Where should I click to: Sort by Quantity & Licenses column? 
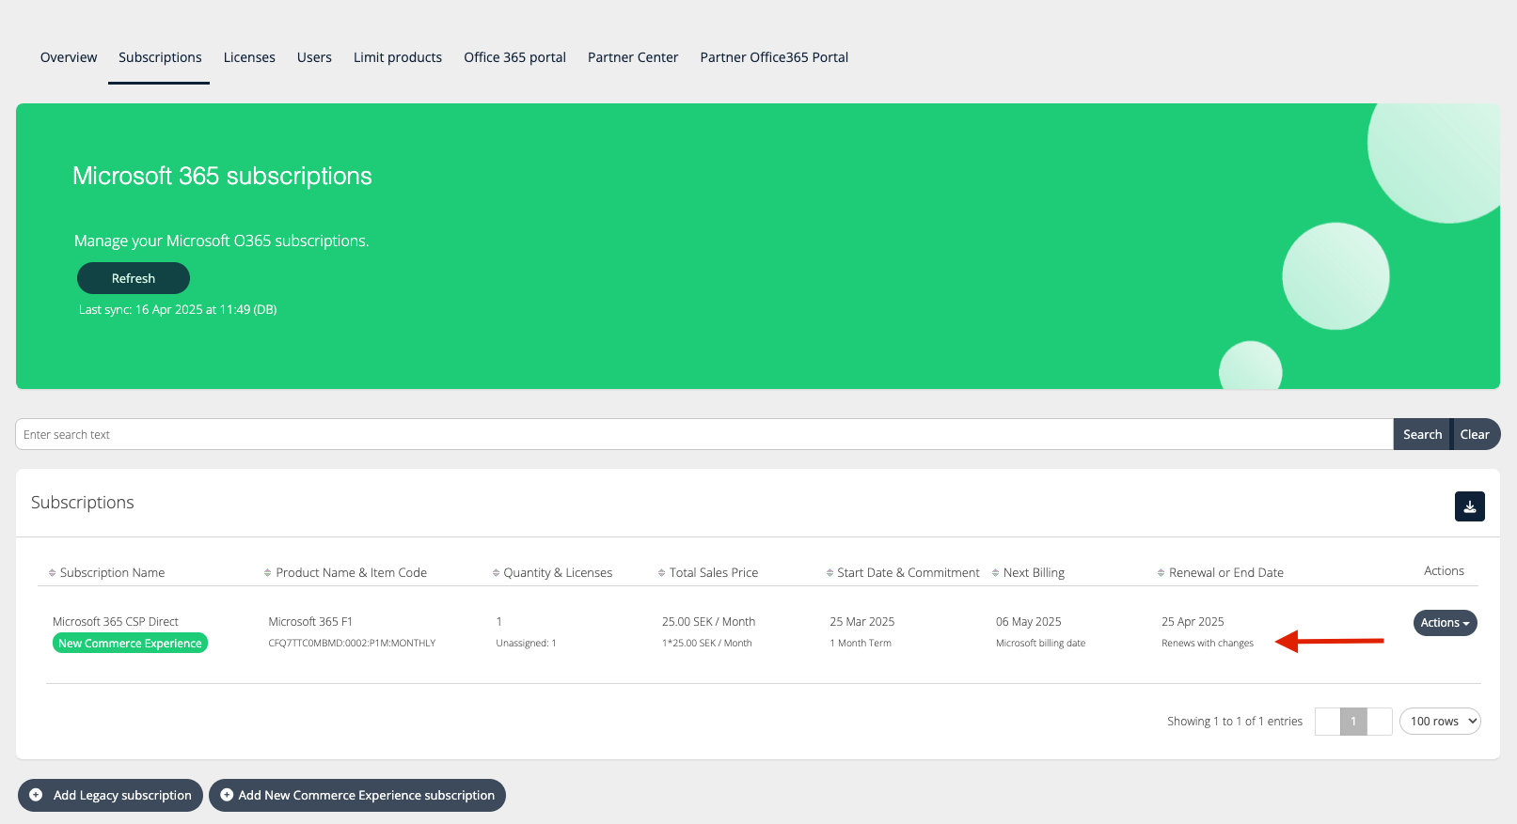[557, 573]
